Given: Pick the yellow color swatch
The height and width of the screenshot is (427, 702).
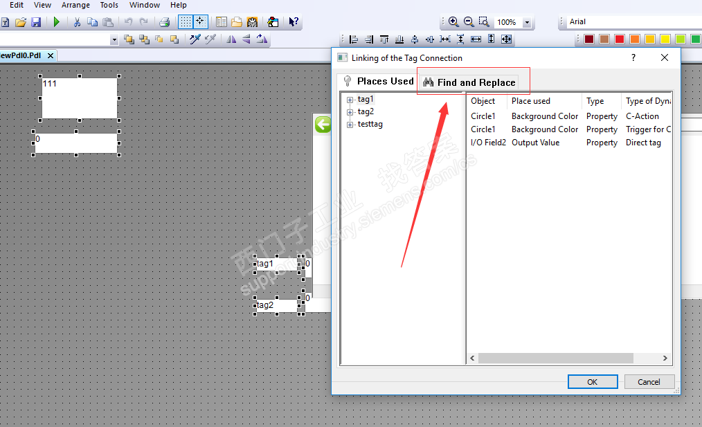Looking at the screenshot, I should (x=665, y=39).
